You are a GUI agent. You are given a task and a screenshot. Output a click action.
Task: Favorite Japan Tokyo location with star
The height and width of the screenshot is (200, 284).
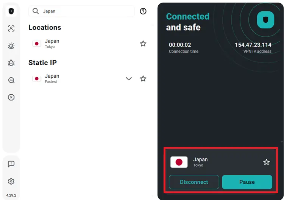click(x=143, y=44)
